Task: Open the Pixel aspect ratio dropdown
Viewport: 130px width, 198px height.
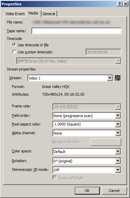Action: coord(87,124)
